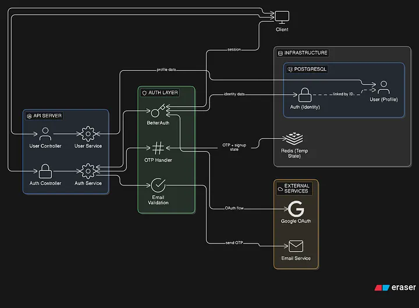The height and width of the screenshot is (308, 419).
Task: Click the 'User Controller' label text
Action: point(45,146)
